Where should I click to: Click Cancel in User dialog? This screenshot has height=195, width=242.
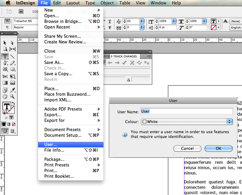click(187, 148)
